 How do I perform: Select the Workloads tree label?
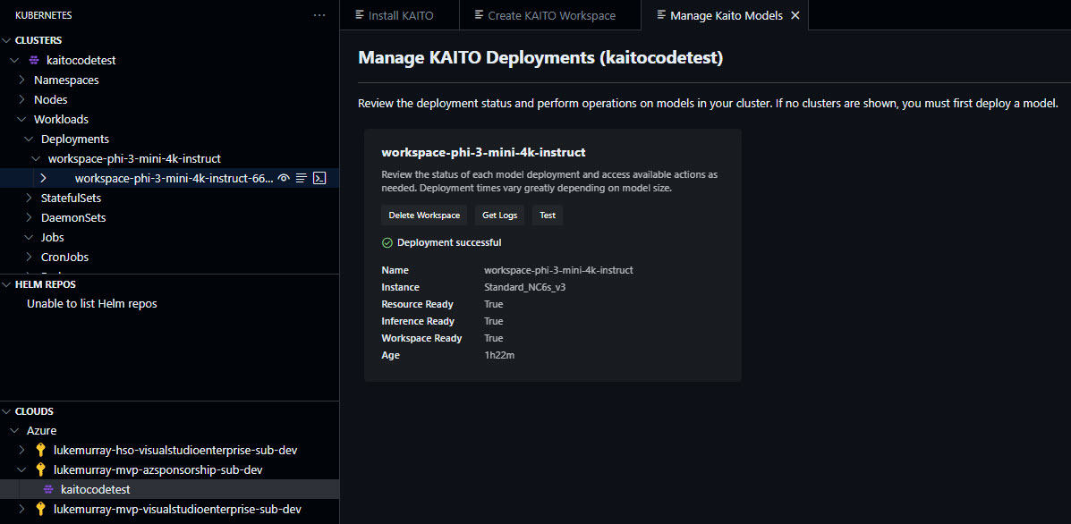[62, 120]
